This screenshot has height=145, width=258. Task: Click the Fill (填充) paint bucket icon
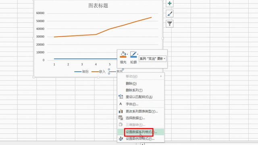coord(123,54)
